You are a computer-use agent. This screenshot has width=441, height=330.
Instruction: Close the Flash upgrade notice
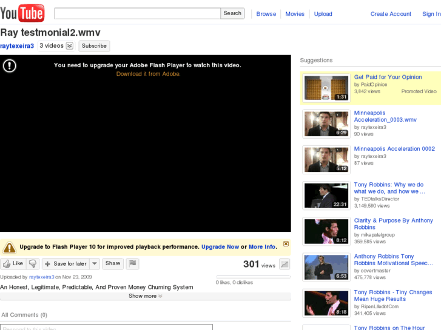pos(286,243)
